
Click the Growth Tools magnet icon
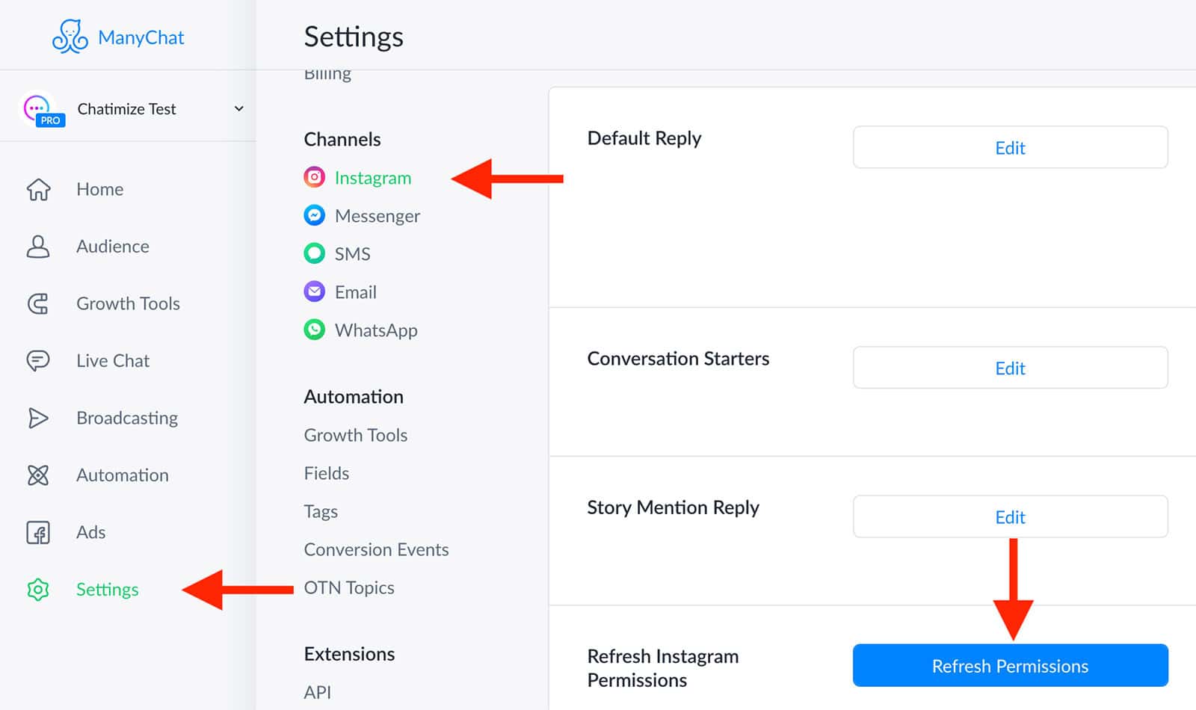tap(38, 304)
